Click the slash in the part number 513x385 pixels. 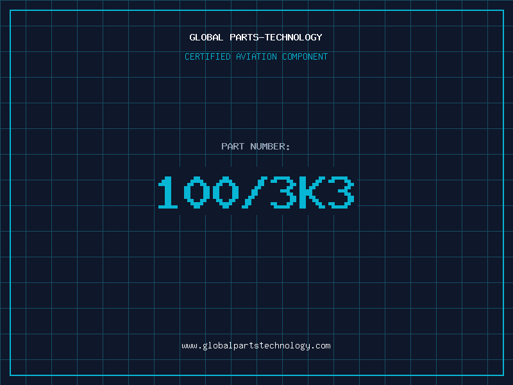click(253, 193)
